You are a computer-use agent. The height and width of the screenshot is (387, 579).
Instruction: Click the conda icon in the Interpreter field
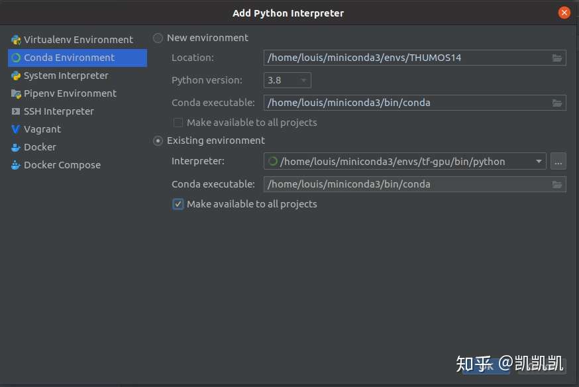click(273, 162)
